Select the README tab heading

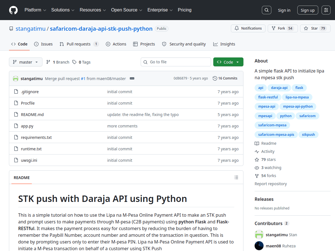coord(22,178)
